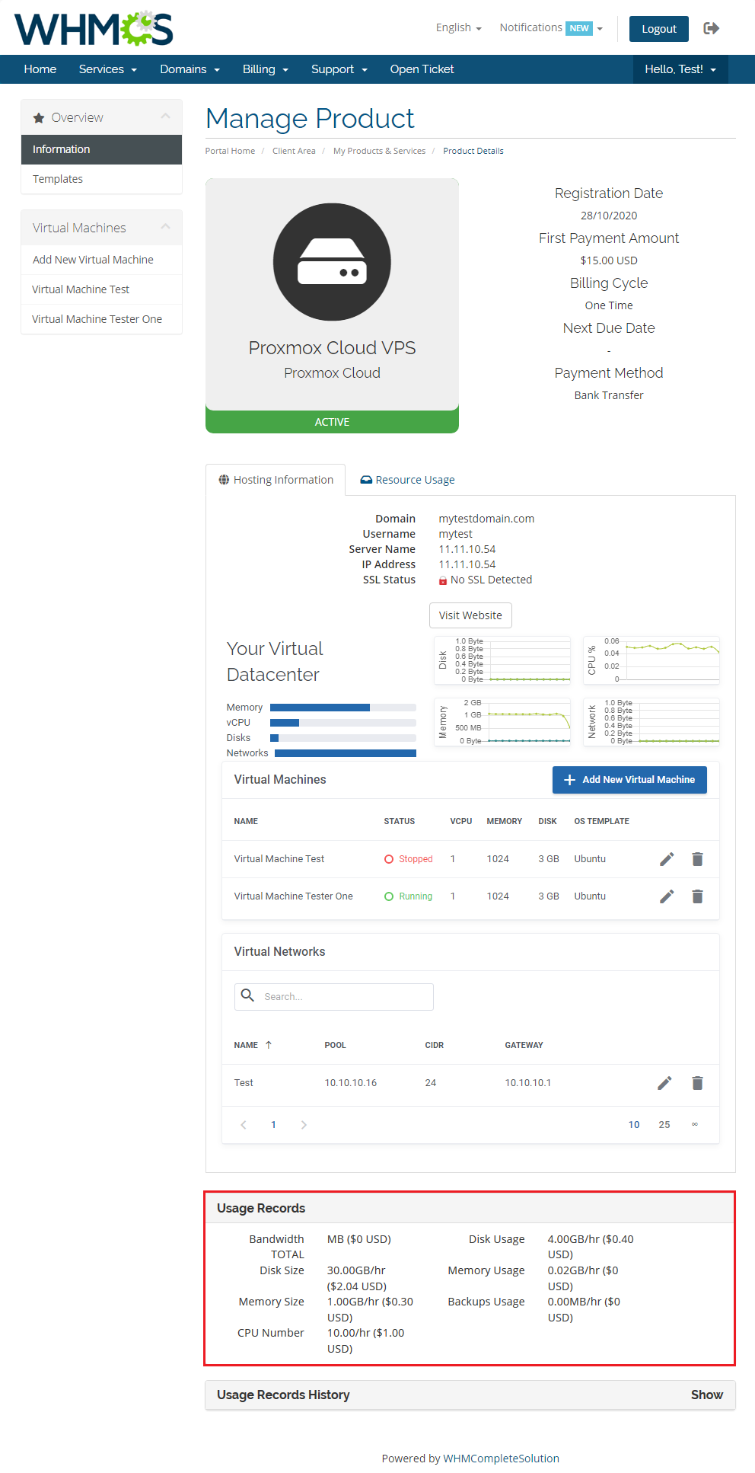Select Information in sidebar
Image resolution: width=755 pixels, height=1473 pixels.
pos(101,149)
